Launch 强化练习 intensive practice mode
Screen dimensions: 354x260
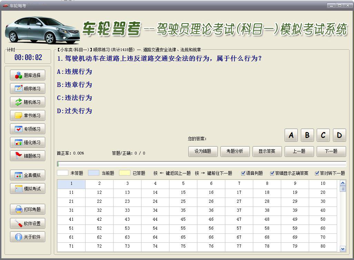(x=27, y=142)
